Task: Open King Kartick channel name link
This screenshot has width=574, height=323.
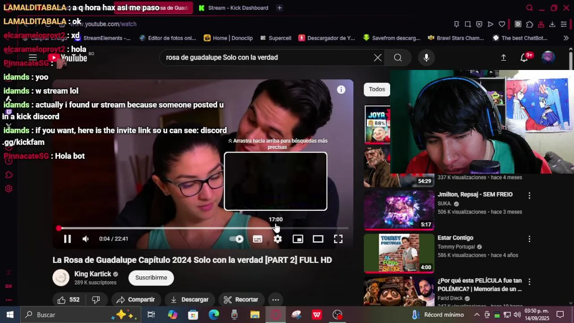Action: pos(93,274)
